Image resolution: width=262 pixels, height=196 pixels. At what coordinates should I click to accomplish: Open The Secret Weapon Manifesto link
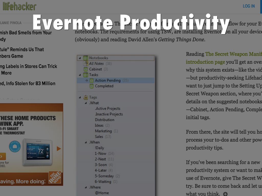tap(233, 54)
